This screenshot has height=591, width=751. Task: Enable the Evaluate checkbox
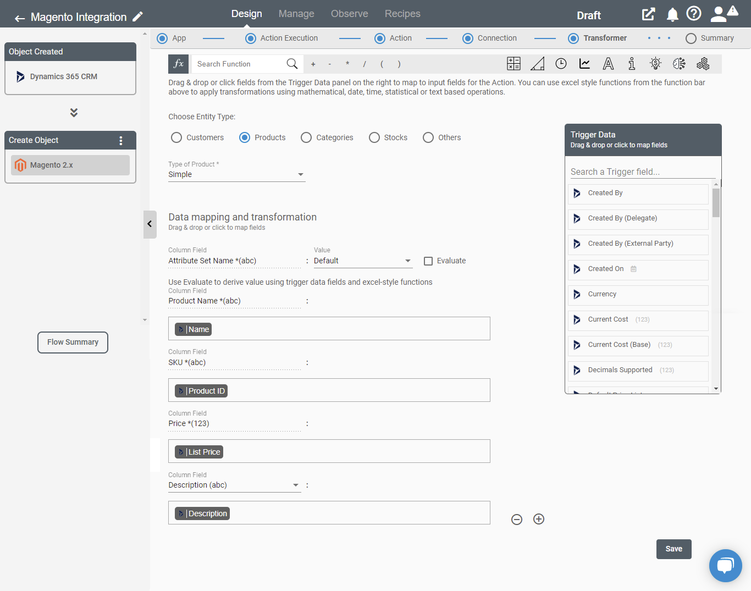pyautogui.click(x=428, y=261)
